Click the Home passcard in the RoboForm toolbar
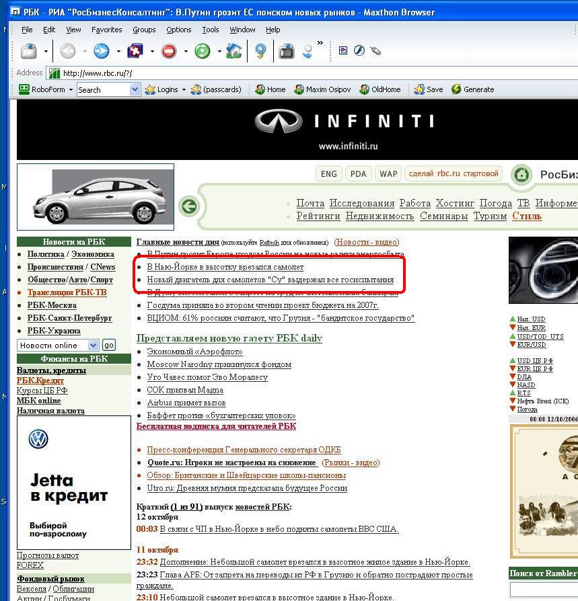This screenshot has width=578, height=601. pos(270,89)
